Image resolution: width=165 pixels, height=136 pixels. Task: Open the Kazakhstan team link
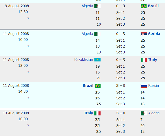coord(83,60)
